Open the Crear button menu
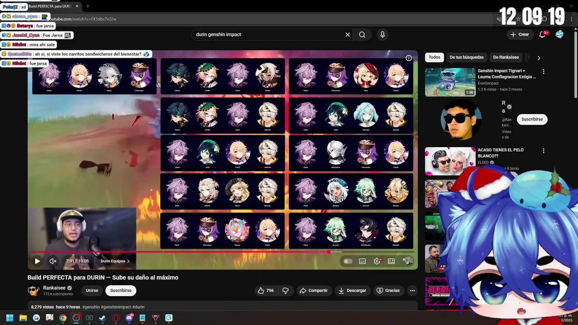Viewport: 578px width, 325px height. [x=519, y=34]
